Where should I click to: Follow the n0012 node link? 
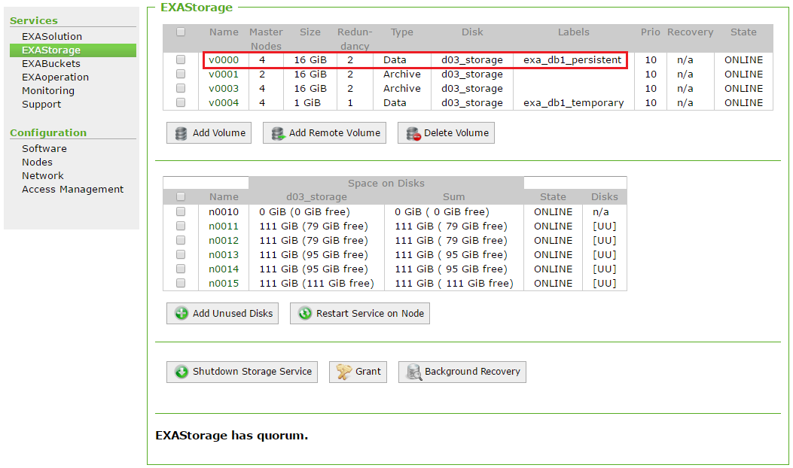click(x=224, y=240)
